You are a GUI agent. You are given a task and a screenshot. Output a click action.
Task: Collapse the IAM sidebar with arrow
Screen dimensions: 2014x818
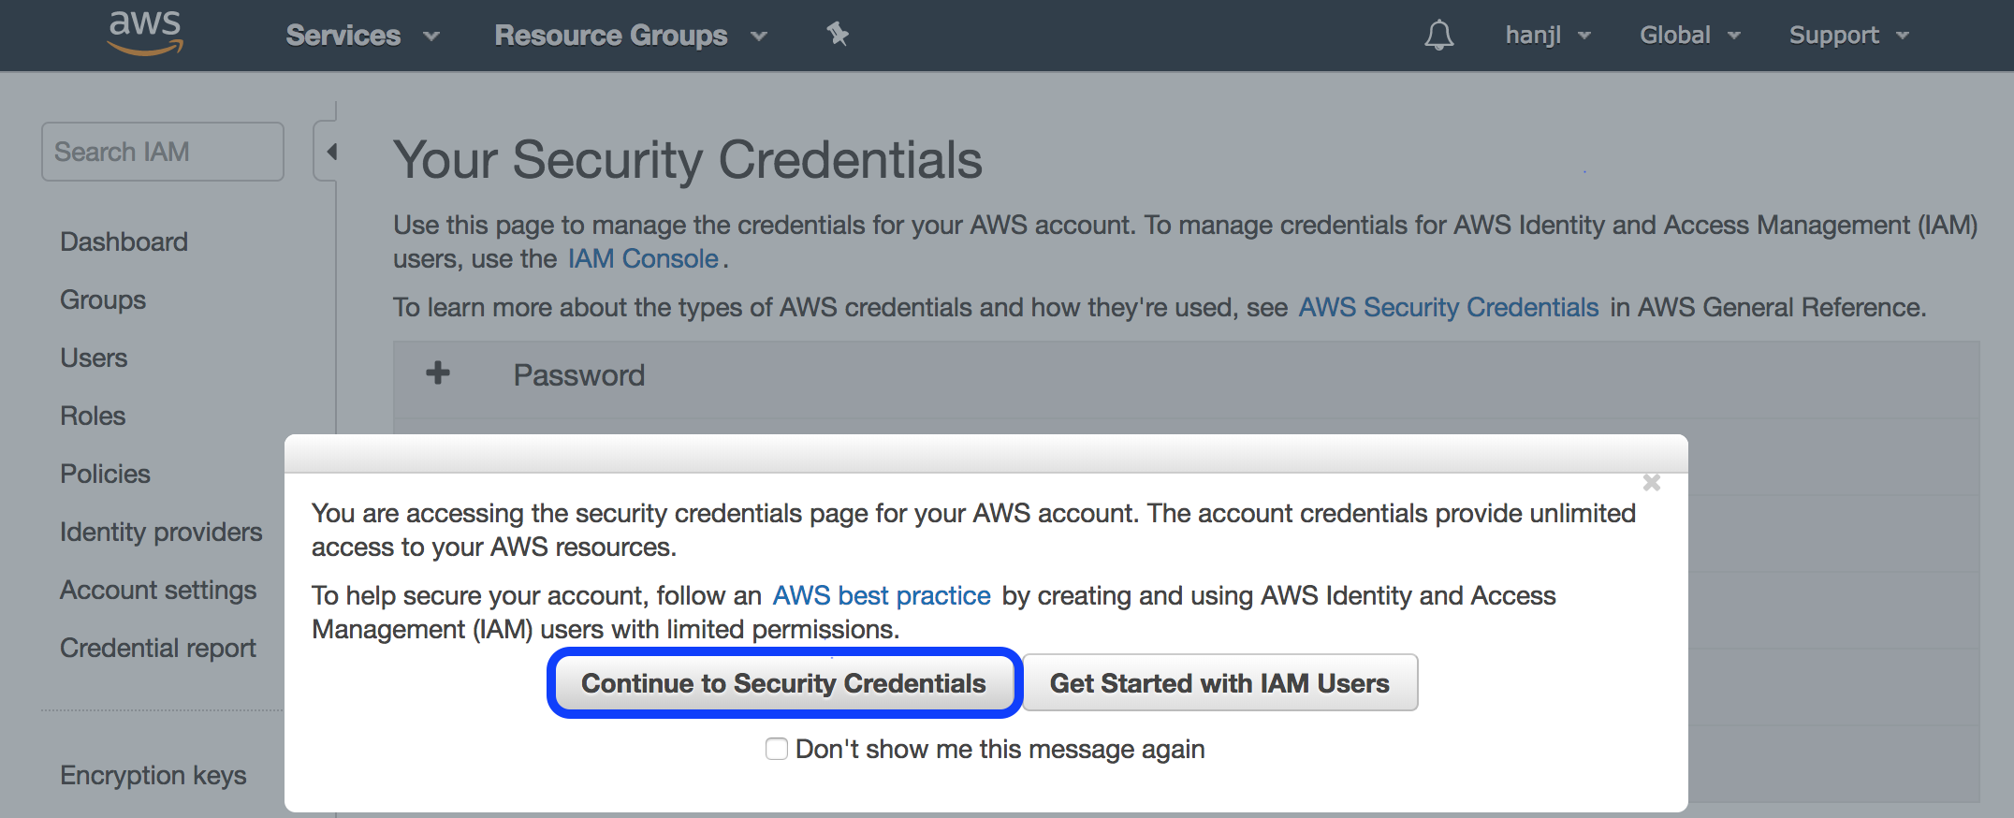330,151
